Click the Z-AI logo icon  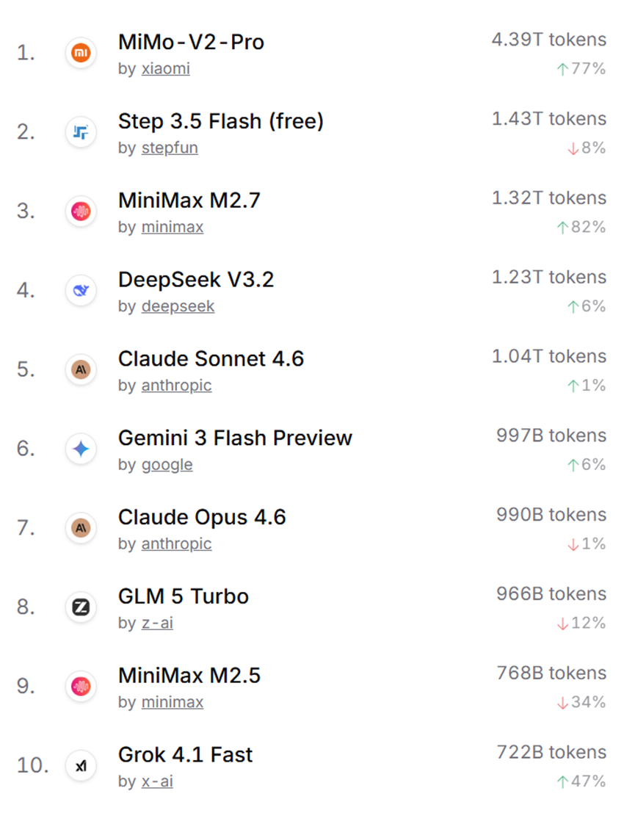tap(81, 607)
